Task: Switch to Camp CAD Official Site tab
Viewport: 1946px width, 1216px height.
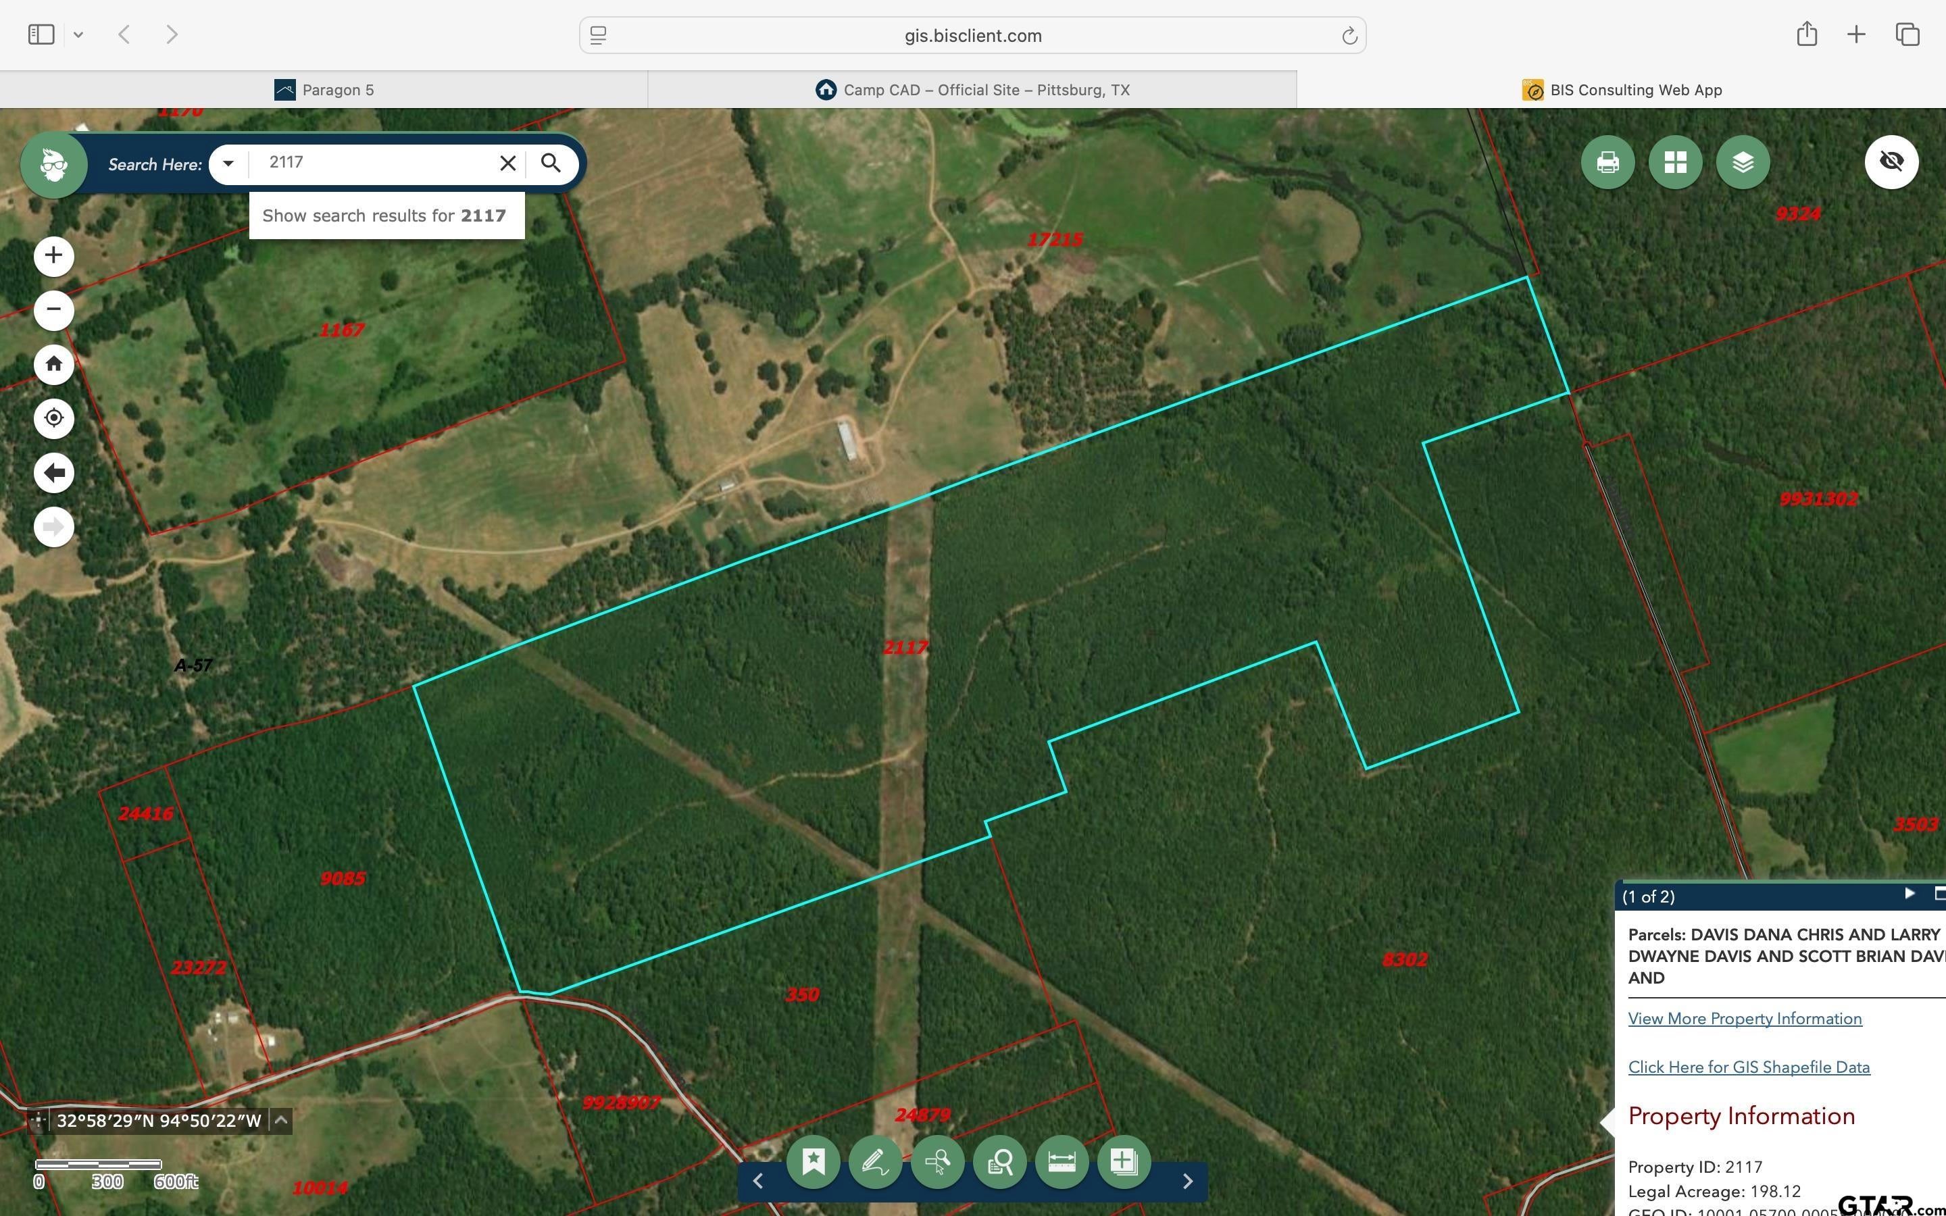Action: tap(972, 89)
